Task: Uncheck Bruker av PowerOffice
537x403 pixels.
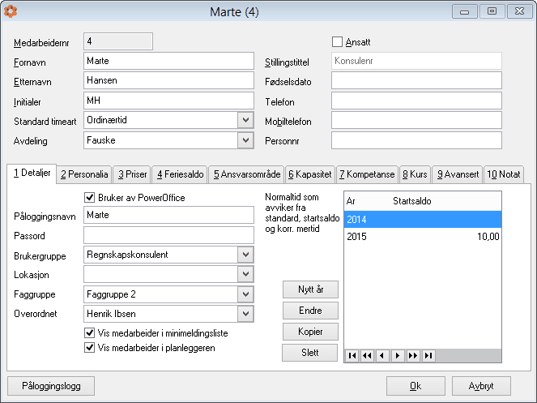Action: pyautogui.click(x=89, y=197)
